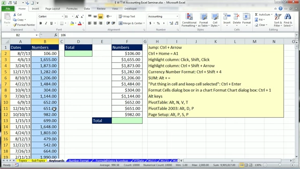Pick the Fill Color yellow swatch
The width and height of the screenshot is (300, 169).
72,23
